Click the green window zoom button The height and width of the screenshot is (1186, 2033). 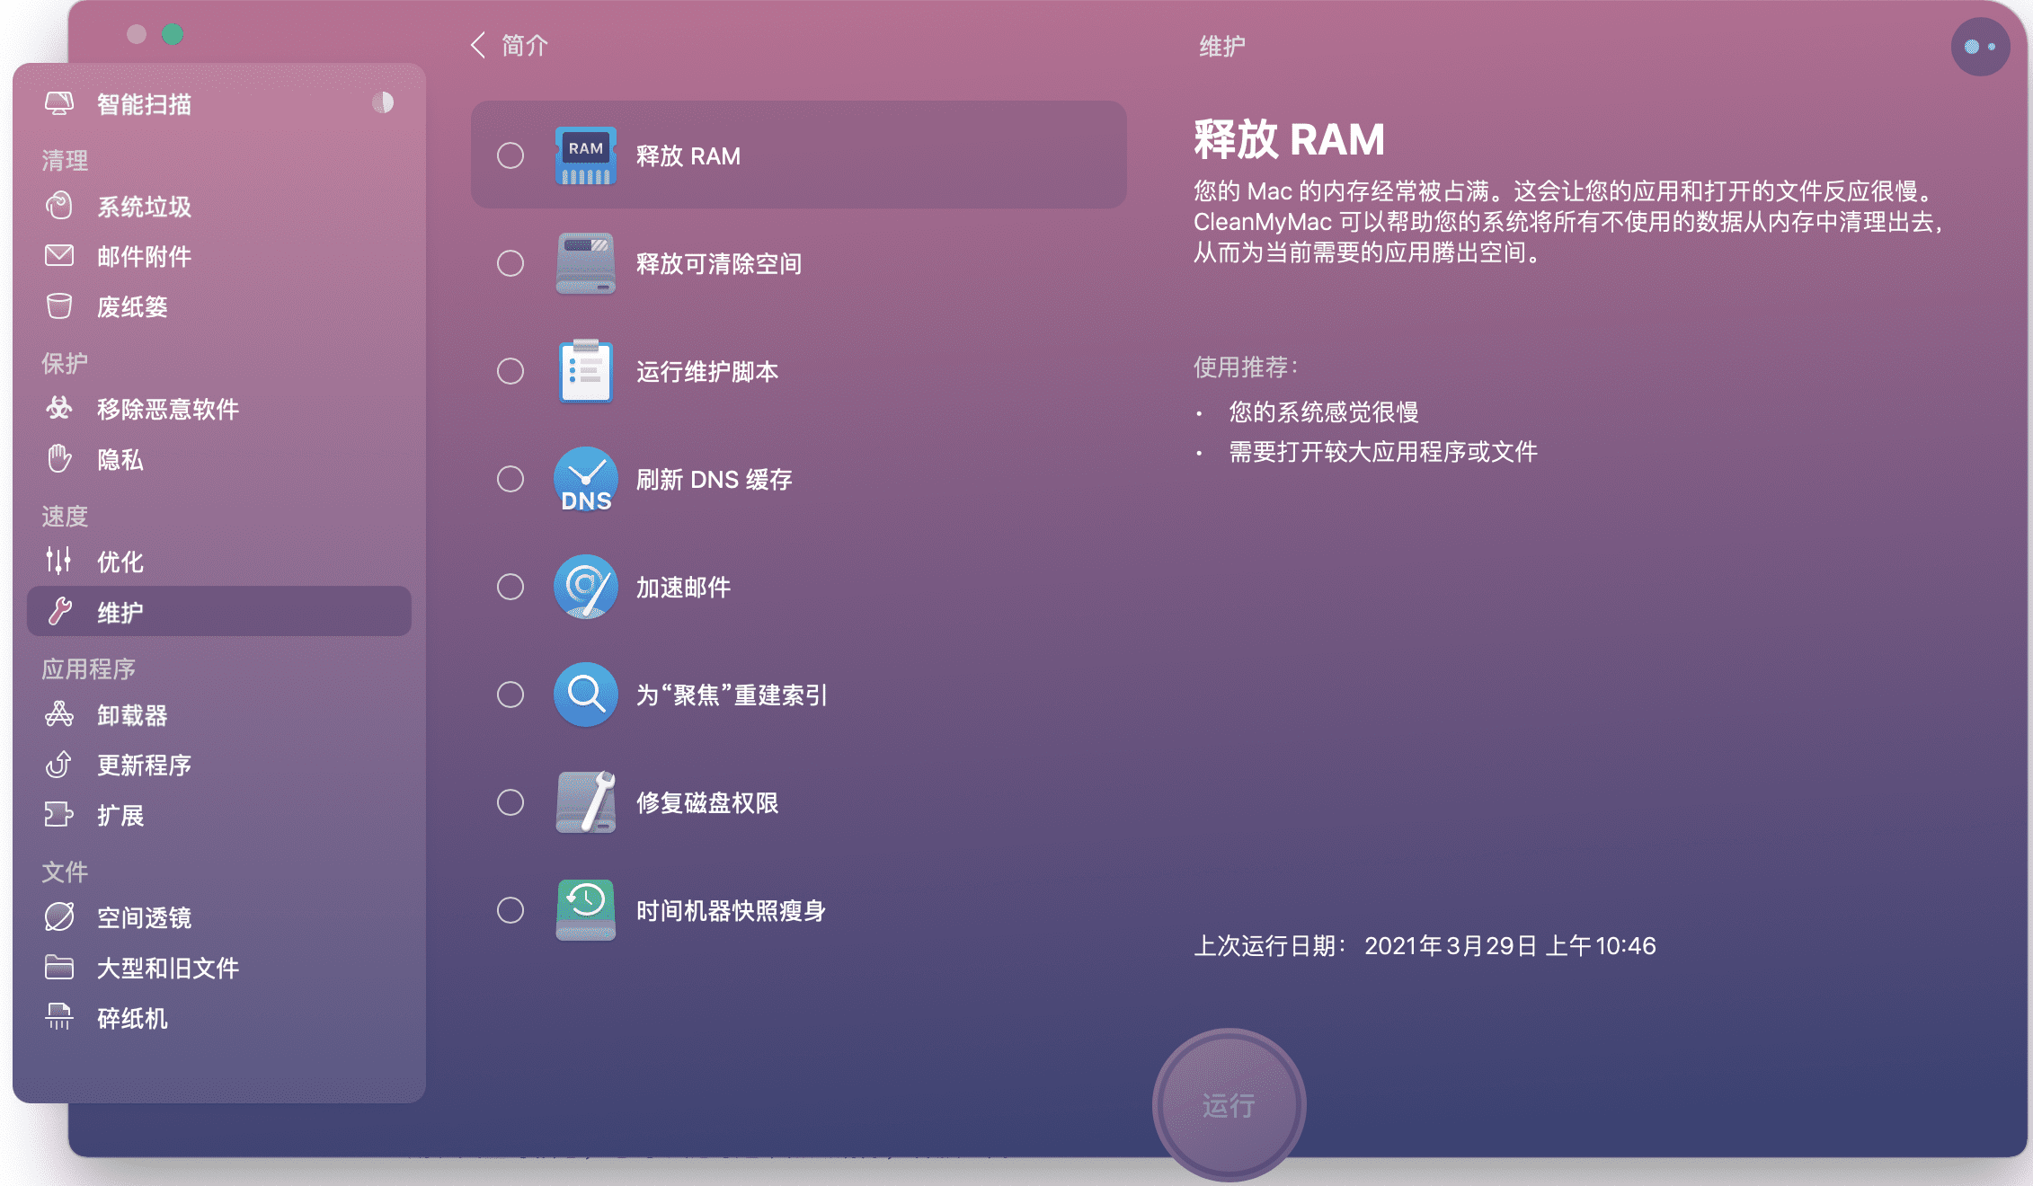click(x=173, y=34)
